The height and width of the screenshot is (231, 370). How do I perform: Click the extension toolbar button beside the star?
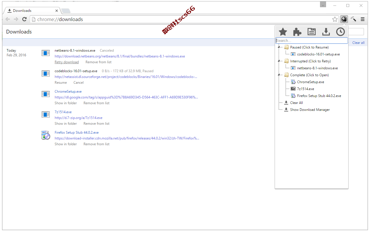tap(344, 19)
